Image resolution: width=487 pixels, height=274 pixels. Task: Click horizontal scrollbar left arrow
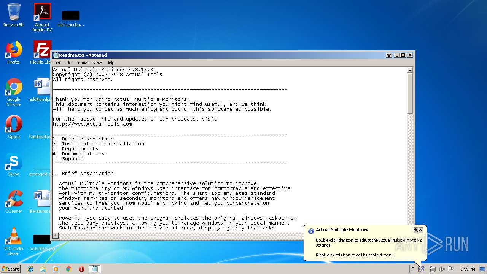tap(56, 235)
